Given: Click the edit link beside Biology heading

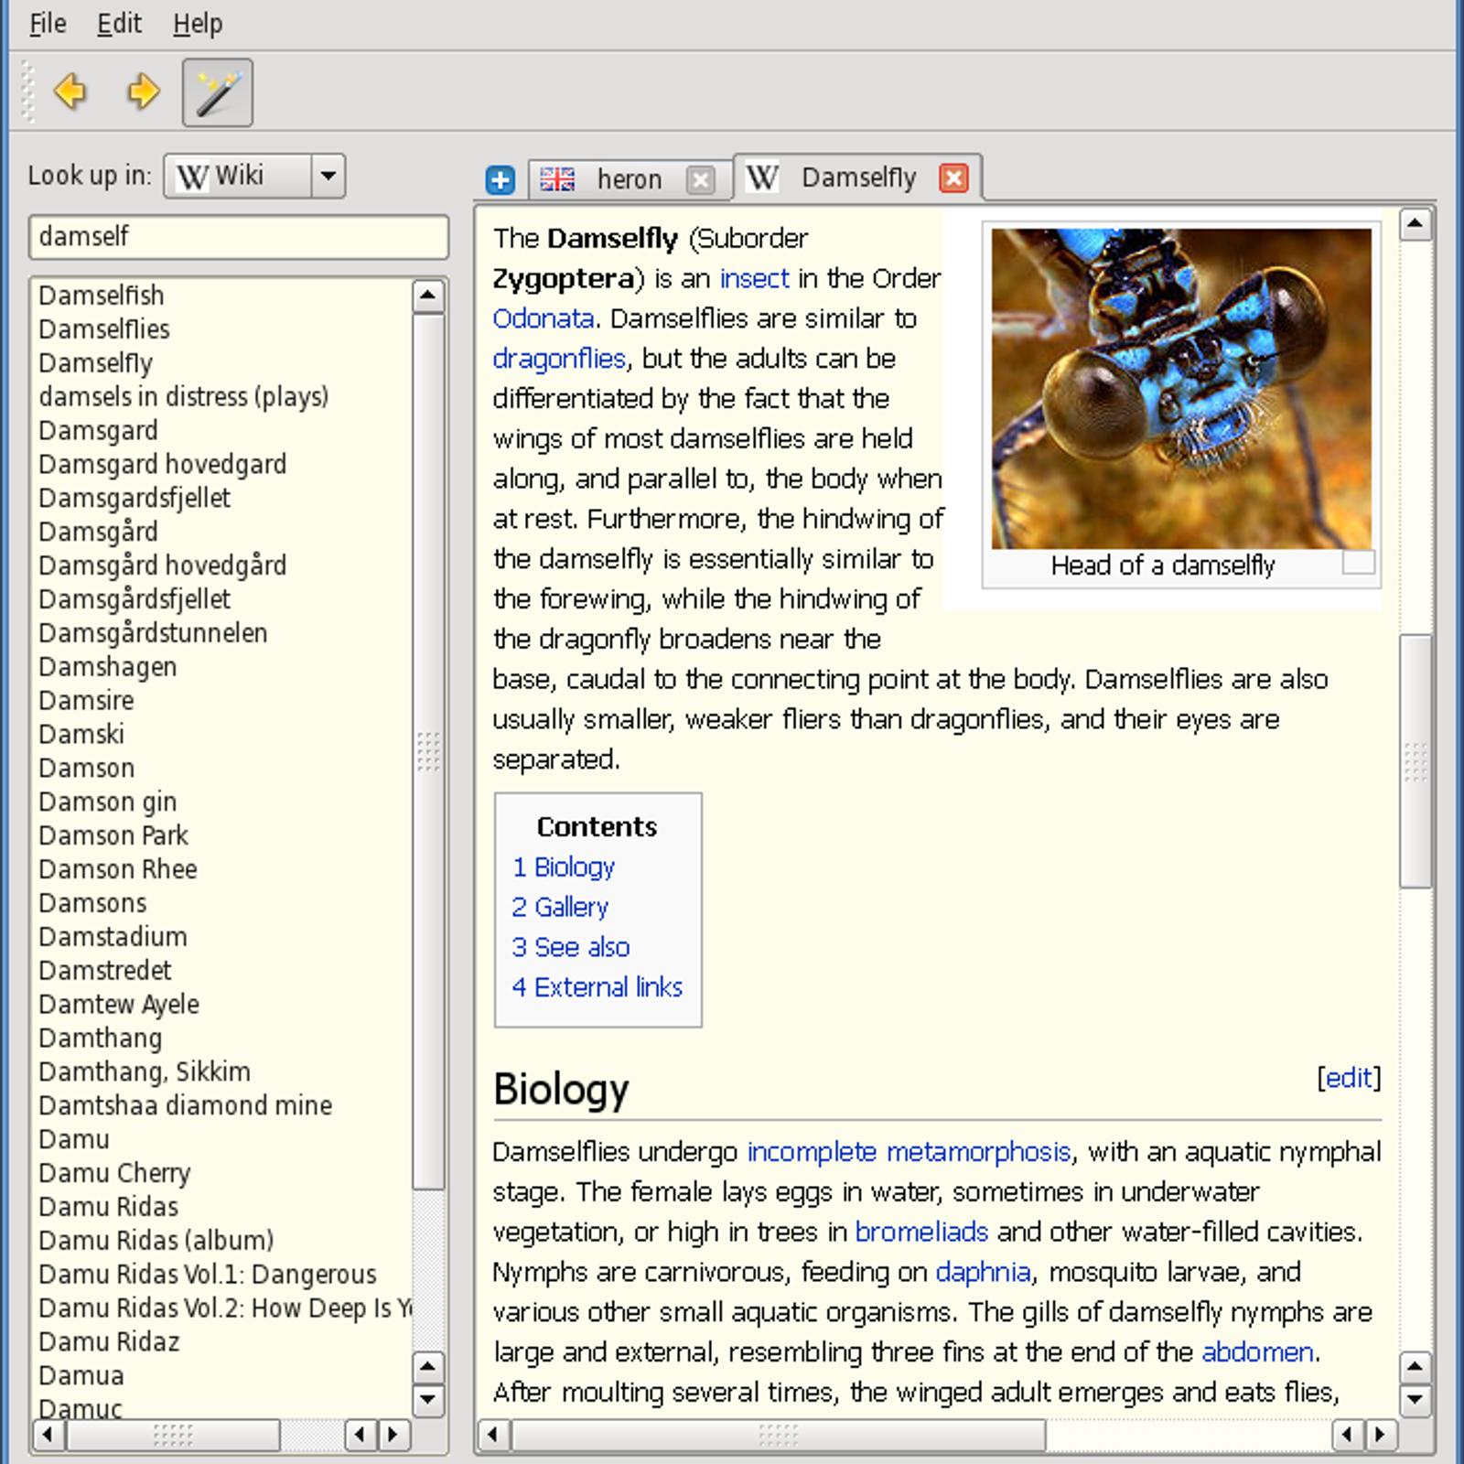Looking at the screenshot, I should [x=1349, y=1078].
